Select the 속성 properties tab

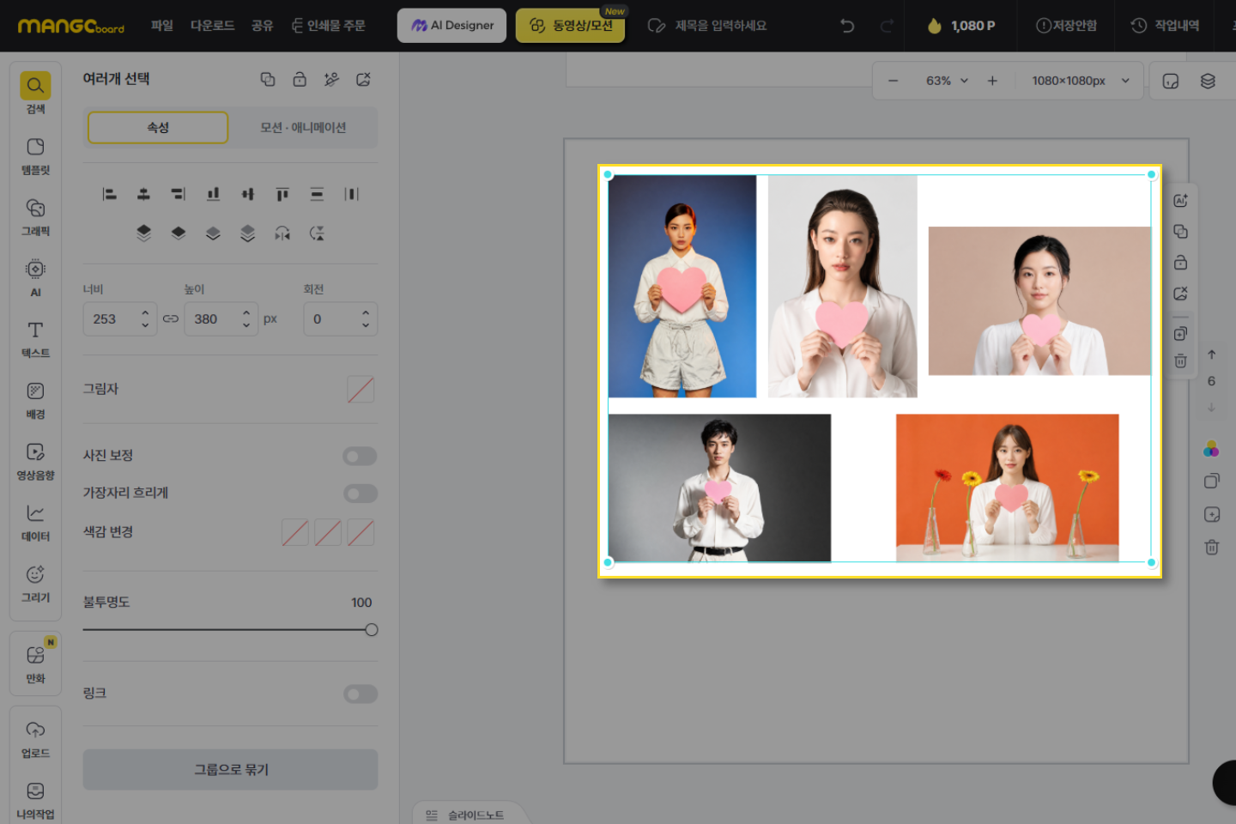tap(158, 128)
